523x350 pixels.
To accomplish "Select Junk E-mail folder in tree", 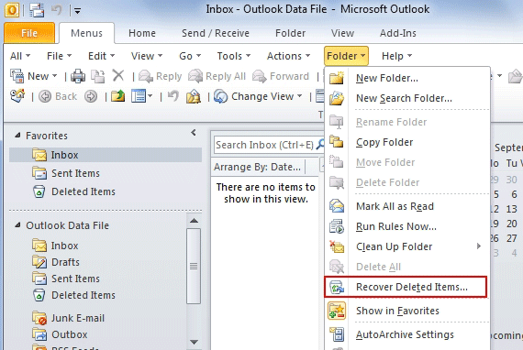I will point(78,318).
